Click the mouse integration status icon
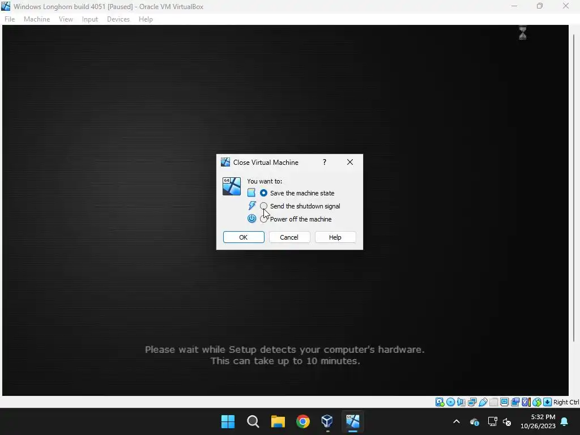Viewport: 580px width, 435px height. [x=537, y=402]
